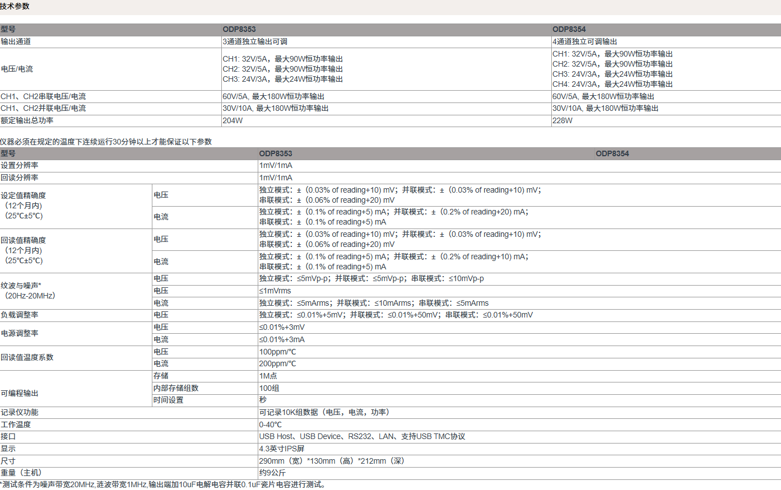781x490 pixels.
Task: Select the 设置分辨率 row label
Action: coord(20,165)
